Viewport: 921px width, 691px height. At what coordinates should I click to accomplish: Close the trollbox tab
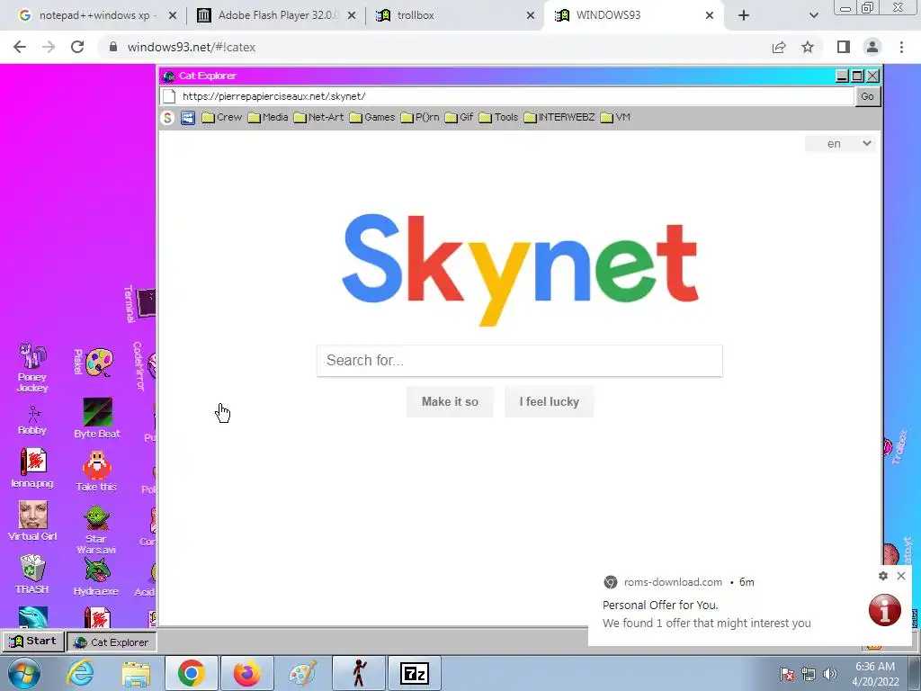(531, 15)
